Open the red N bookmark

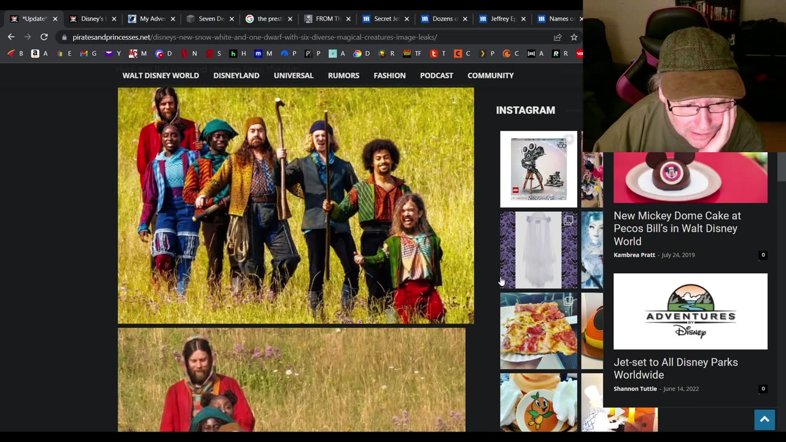189,53
